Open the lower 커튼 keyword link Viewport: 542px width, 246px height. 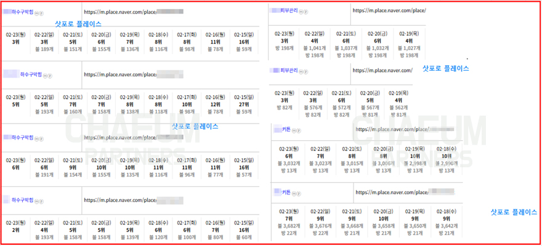[x=286, y=192]
